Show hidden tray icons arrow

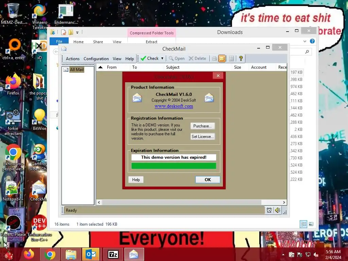click(x=283, y=255)
